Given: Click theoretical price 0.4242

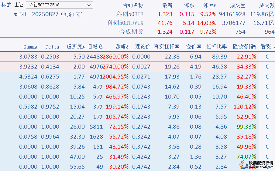Looking at the screenshot, I should [141, 156].
